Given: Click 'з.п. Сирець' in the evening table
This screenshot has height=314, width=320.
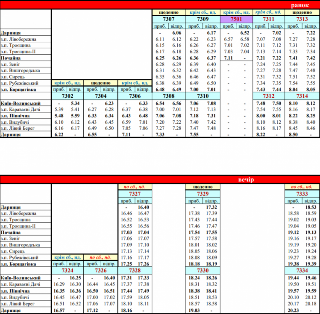Looking at the screenshot, I should pyautogui.click(x=12, y=251).
